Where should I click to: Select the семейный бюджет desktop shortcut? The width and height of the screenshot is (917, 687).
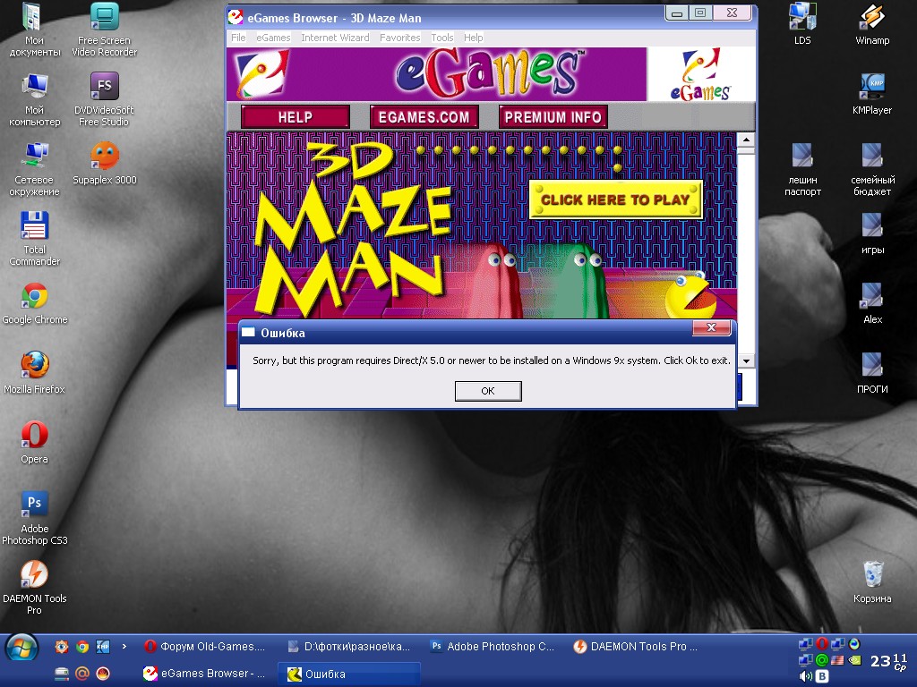coord(872,169)
